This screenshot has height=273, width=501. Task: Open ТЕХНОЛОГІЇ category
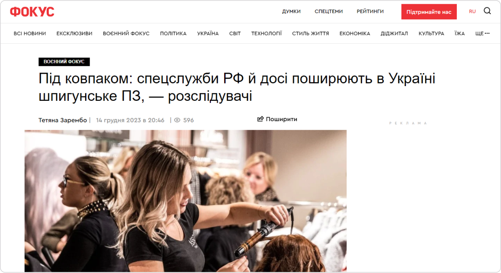267,33
